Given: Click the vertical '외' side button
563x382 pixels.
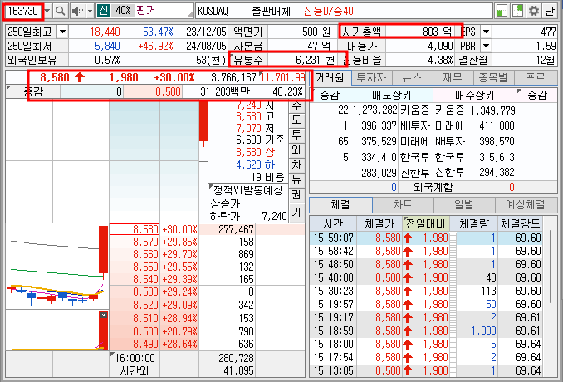Looking at the screenshot, I should (296, 149).
